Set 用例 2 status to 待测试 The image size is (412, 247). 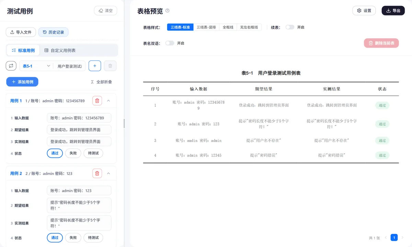tap(93, 238)
